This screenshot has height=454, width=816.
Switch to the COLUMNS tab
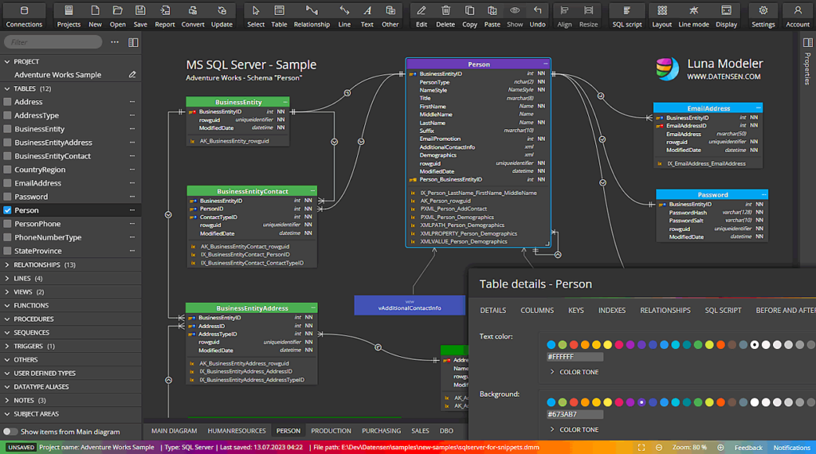[x=537, y=311]
